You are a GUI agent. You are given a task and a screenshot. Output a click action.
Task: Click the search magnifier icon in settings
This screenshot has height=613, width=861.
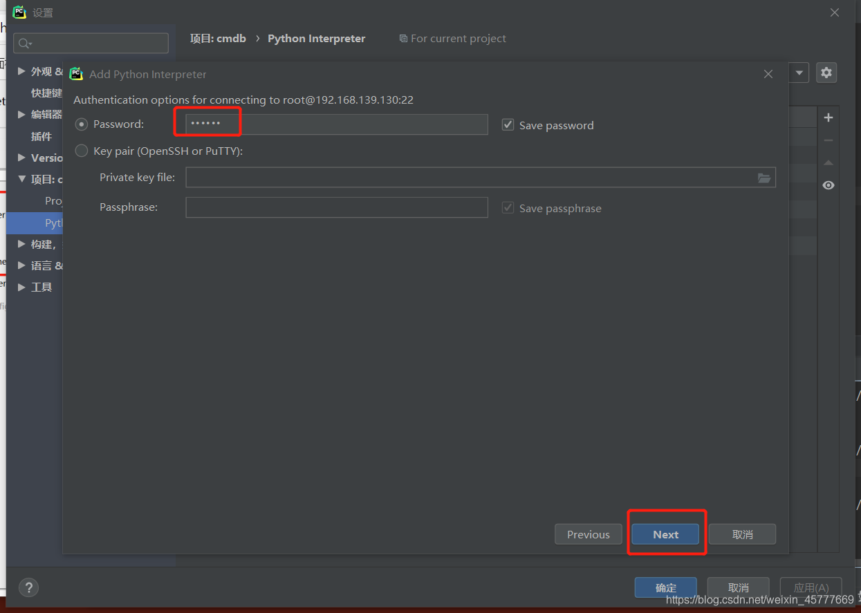(x=24, y=44)
